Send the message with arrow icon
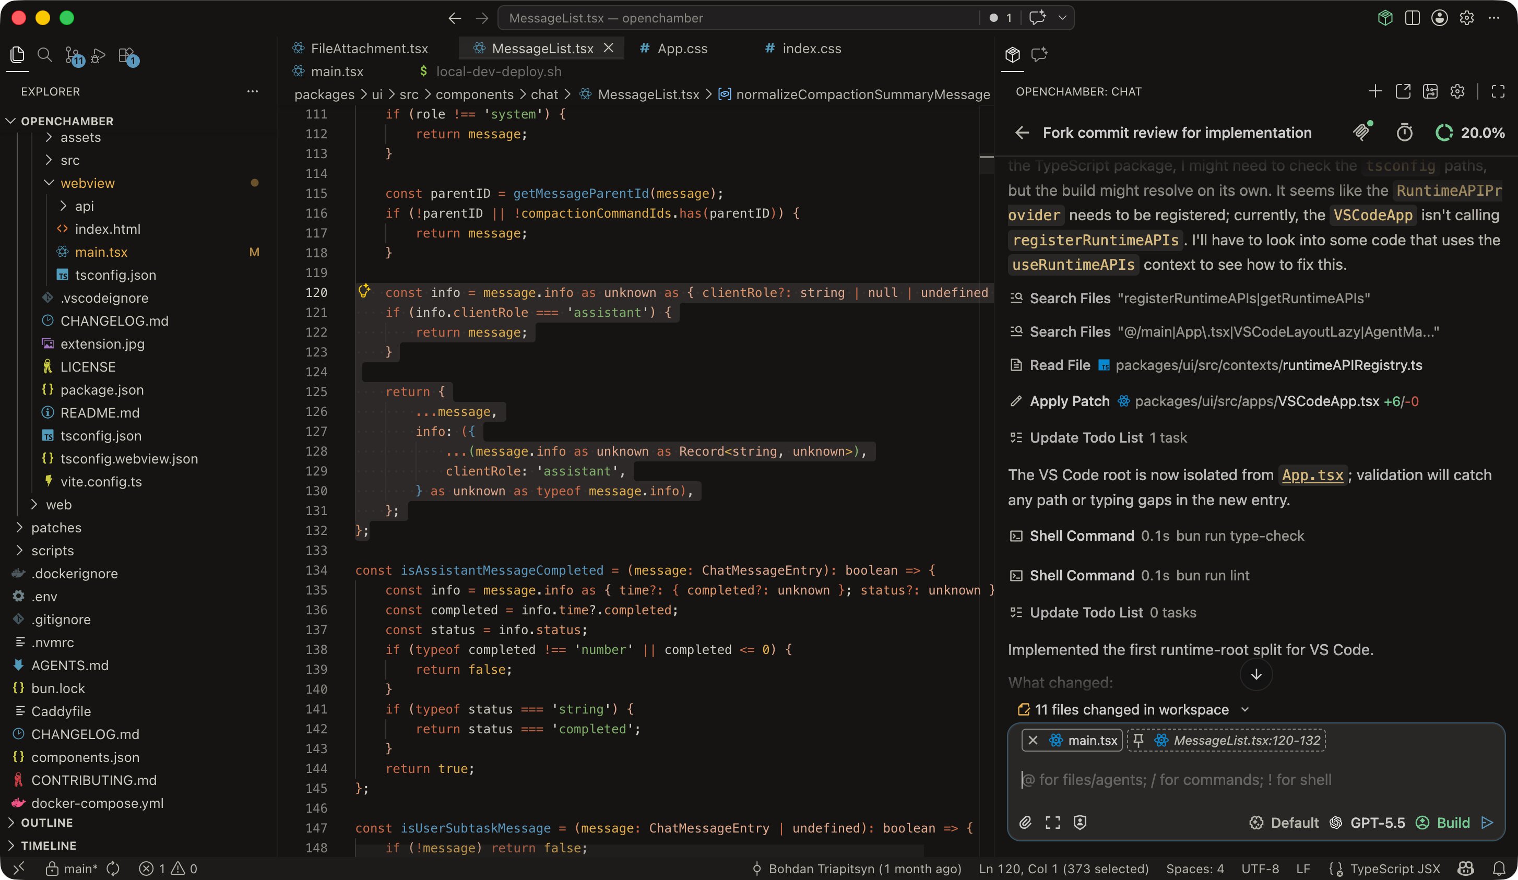This screenshot has height=880, width=1518. [1487, 822]
